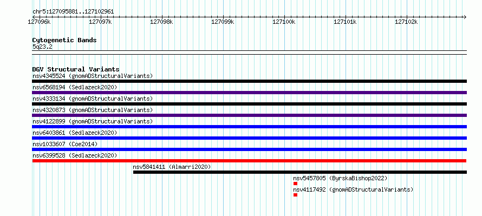The image size is (482, 216).
Task: Click the 127100k ruler position
Action: click(x=284, y=22)
